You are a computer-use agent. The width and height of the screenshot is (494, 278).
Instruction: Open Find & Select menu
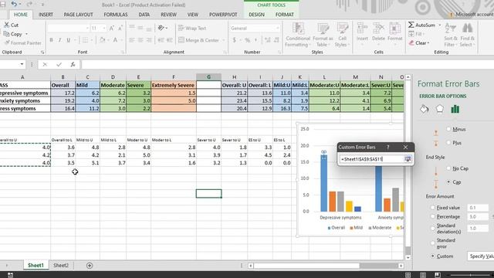[x=467, y=35]
